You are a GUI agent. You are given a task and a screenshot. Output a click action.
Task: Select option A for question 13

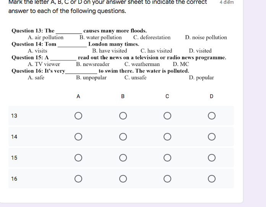pos(78,116)
